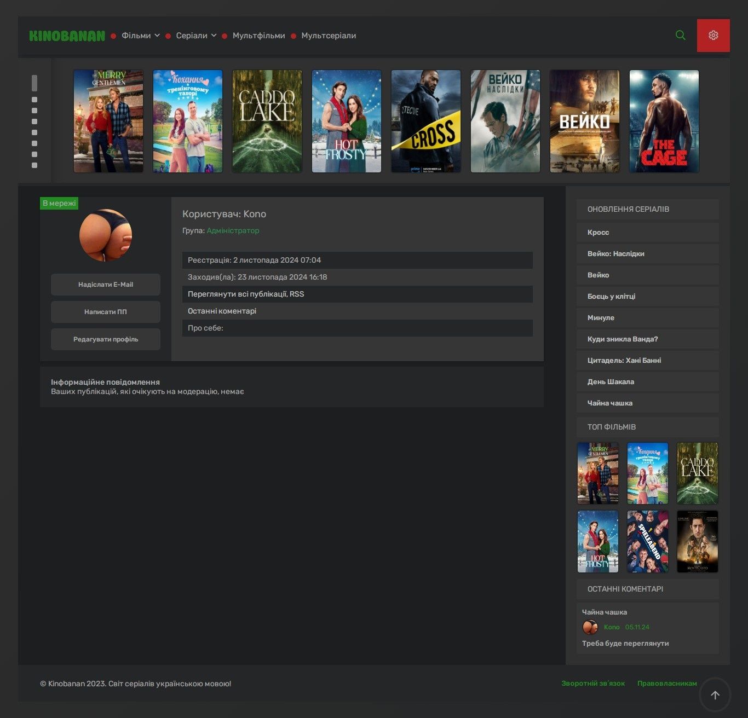
Task: Click Заходив(ла): 23 листопада 2024 row
Action: 358,277
